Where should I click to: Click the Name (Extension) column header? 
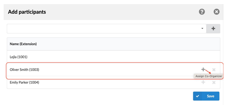click(23, 44)
